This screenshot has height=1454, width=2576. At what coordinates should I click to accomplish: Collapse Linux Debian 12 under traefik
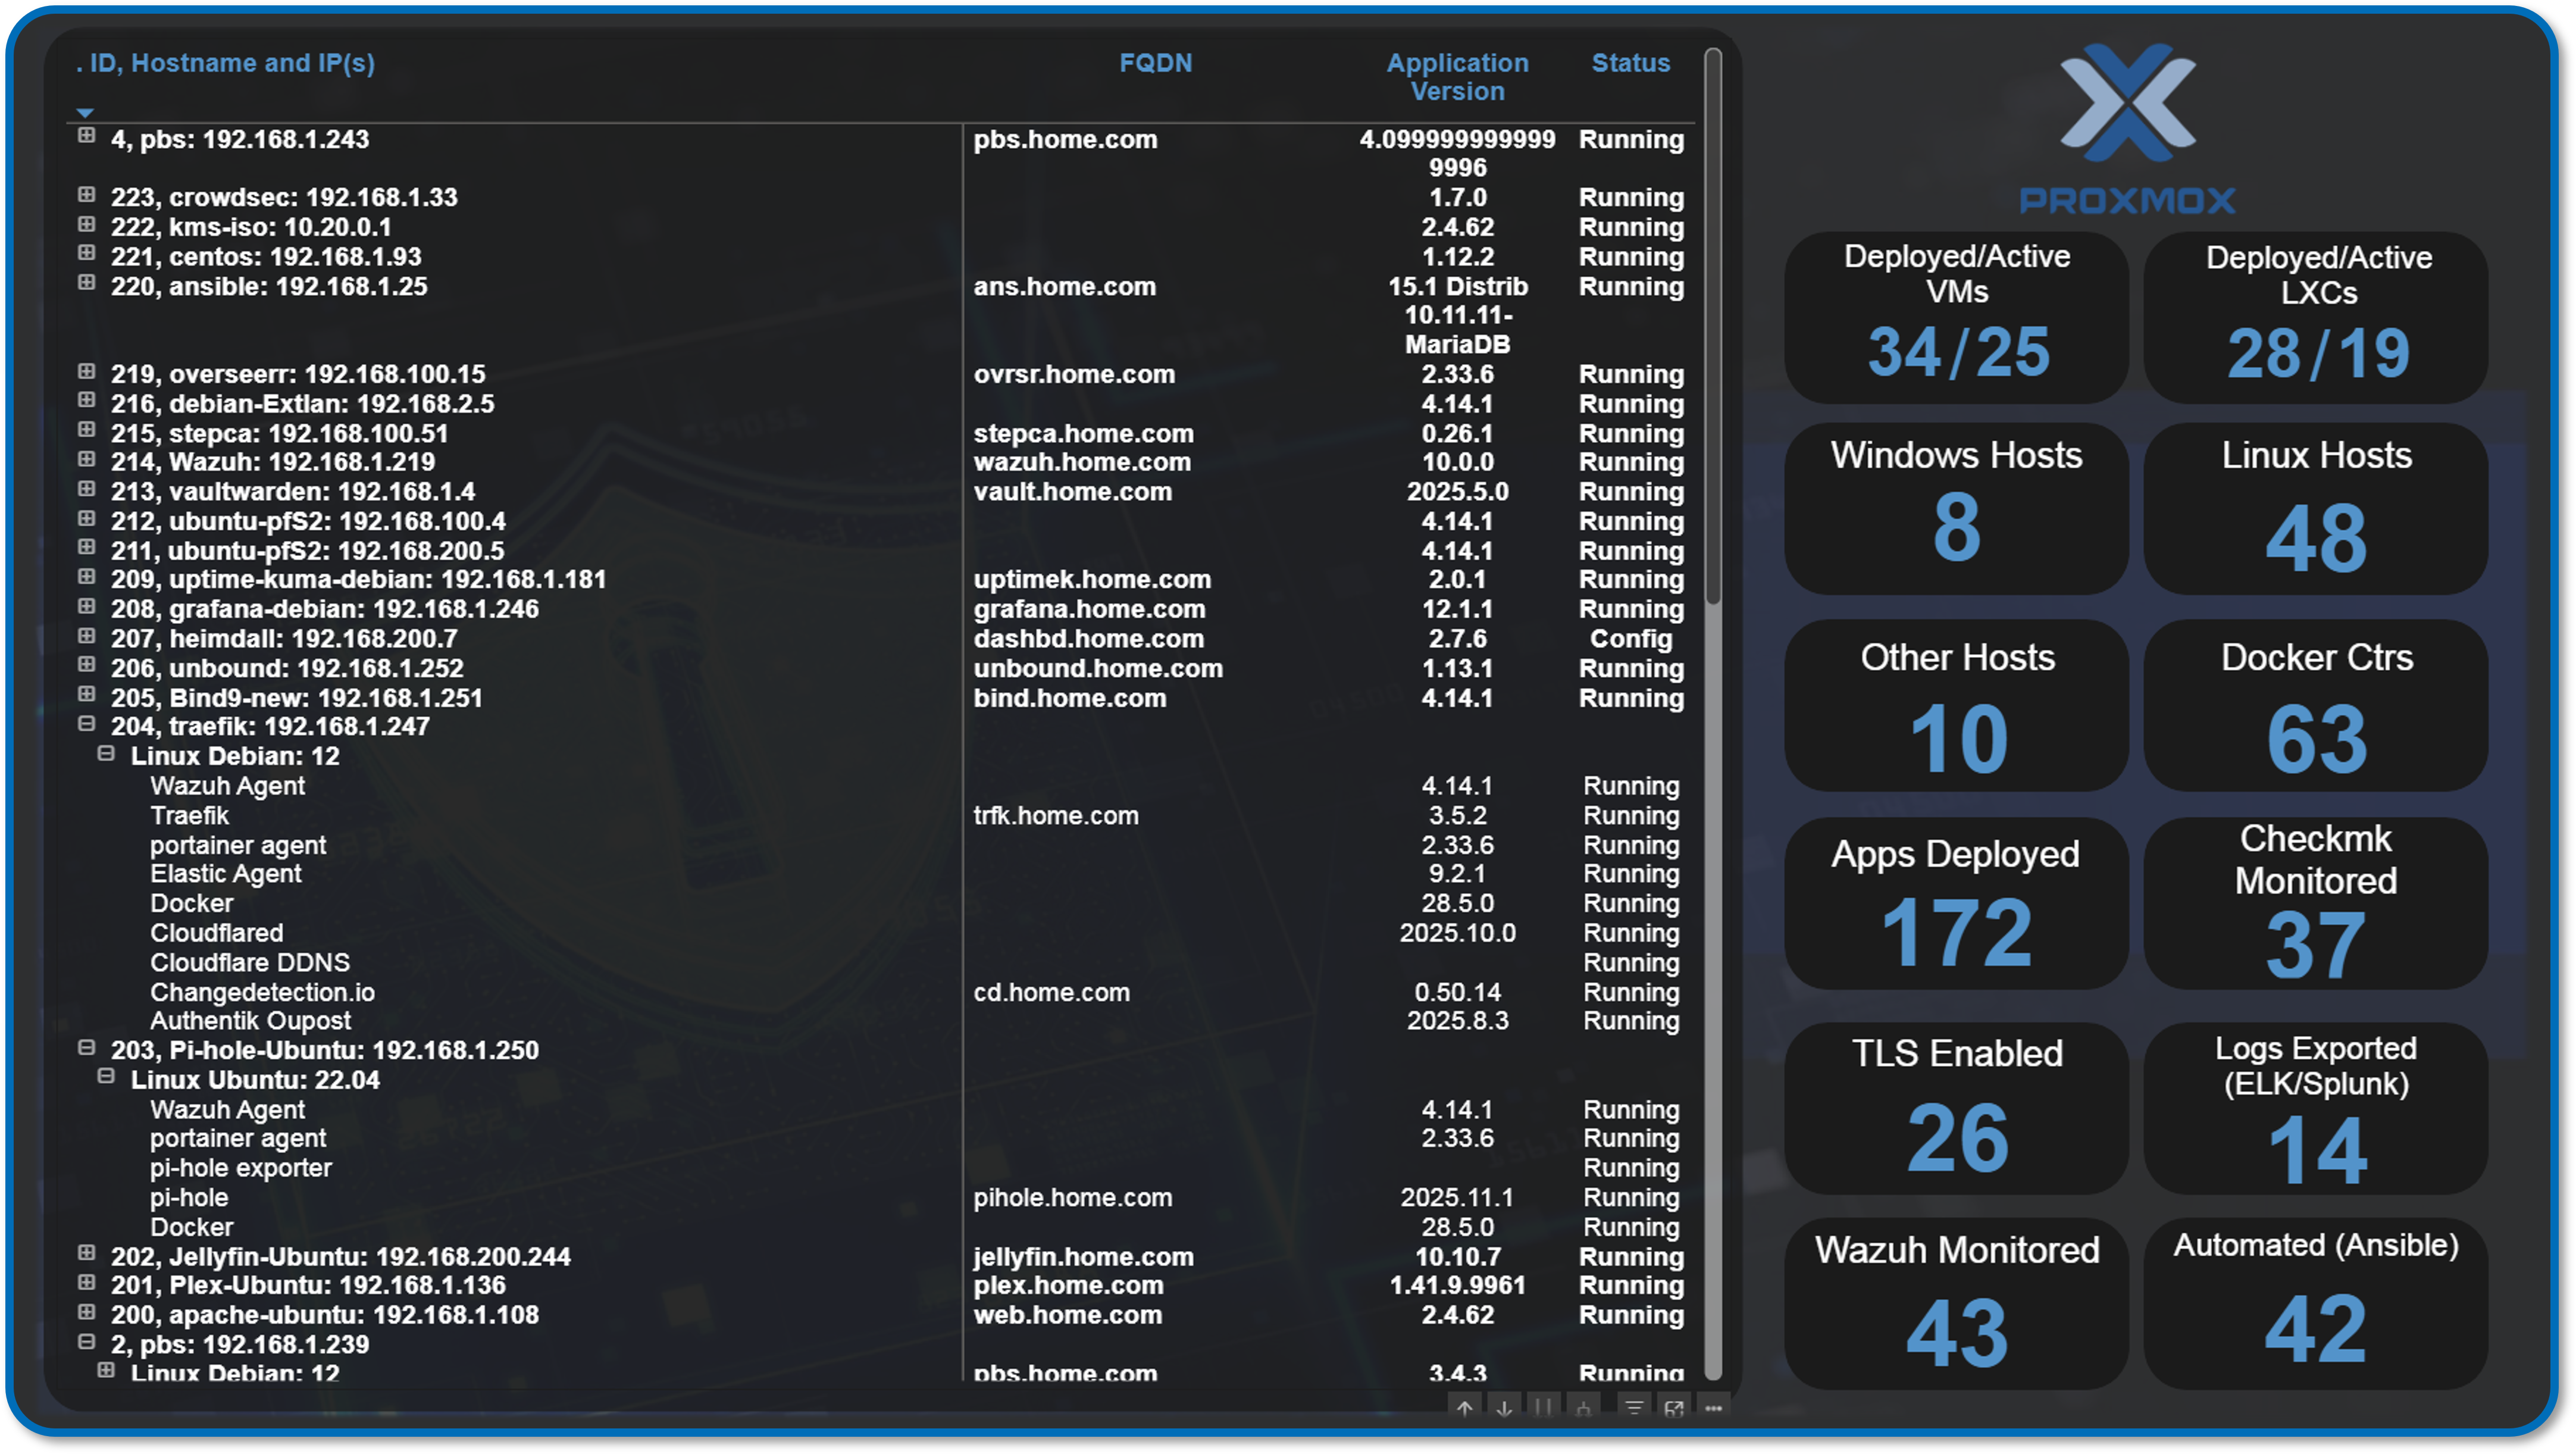pos(108,756)
